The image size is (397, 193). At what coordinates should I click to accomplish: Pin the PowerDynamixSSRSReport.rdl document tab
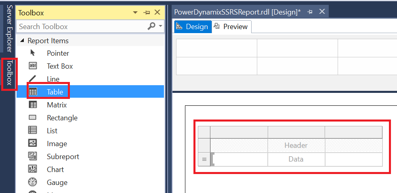click(x=310, y=12)
